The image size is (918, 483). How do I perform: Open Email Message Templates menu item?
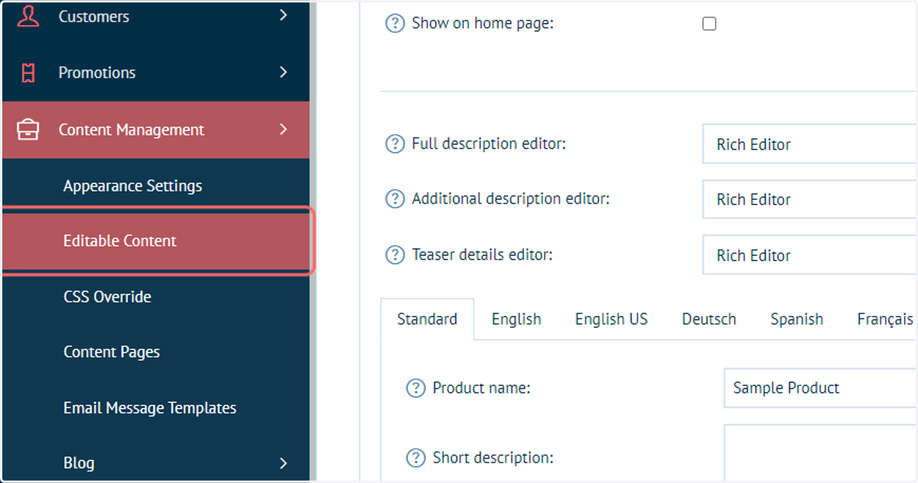point(155,408)
